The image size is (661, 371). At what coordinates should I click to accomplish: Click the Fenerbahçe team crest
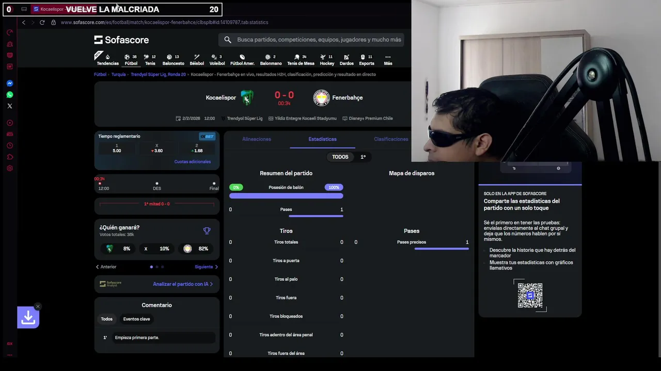pos(321,97)
